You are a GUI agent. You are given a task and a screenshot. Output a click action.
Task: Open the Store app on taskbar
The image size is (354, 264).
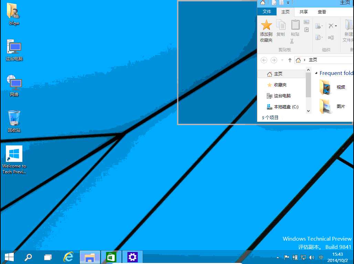(x=111, y=257)
